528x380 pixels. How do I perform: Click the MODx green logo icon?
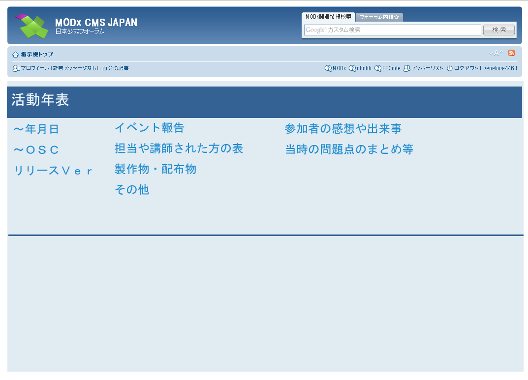coord(33,26)
